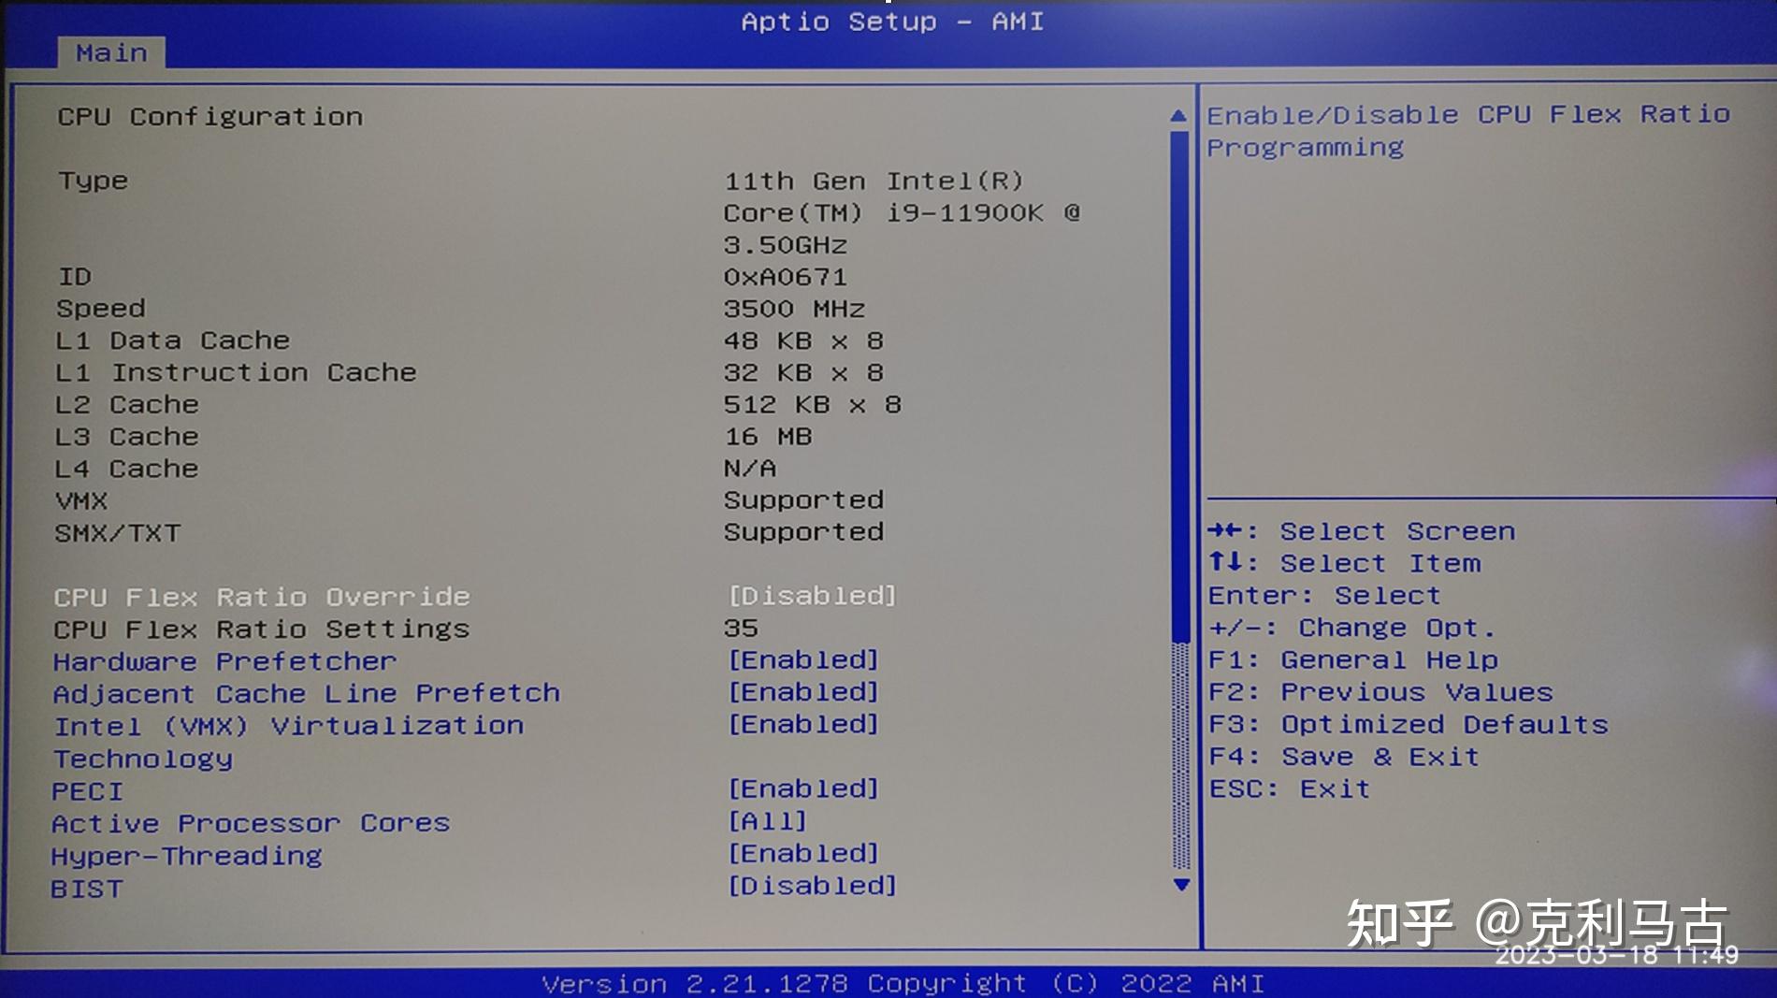The image size is (1777, 998).
Task: Click the PECI Enabled value
Action: click(x=803, y=789)
